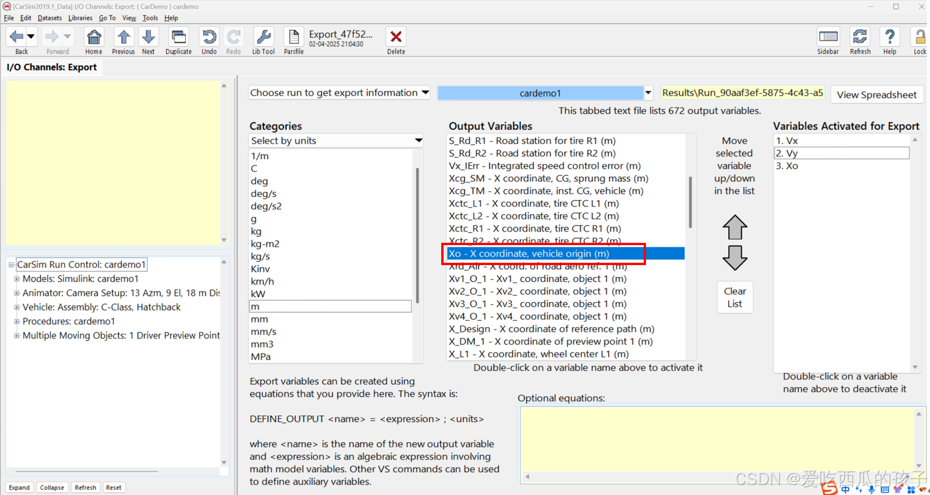Click the Categories list scrollbar
The width and height of the screenshot is (930, 495).
(418, 235)
